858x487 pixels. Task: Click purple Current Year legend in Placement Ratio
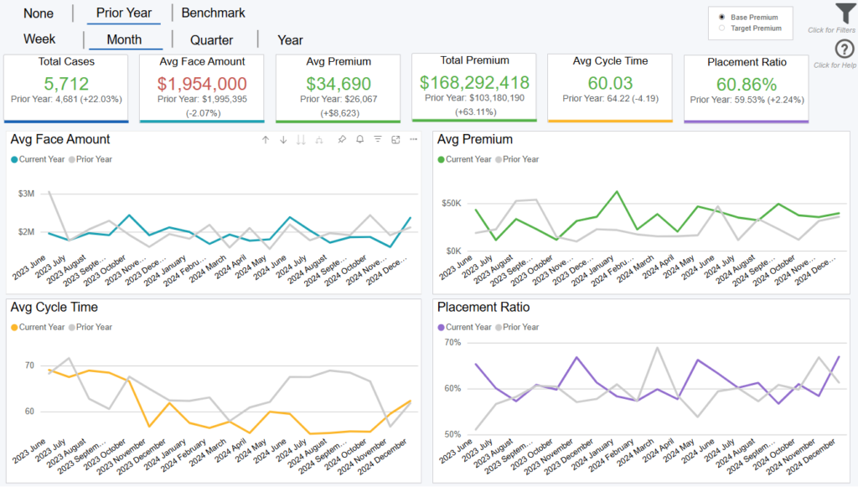(x=463, y=327)
